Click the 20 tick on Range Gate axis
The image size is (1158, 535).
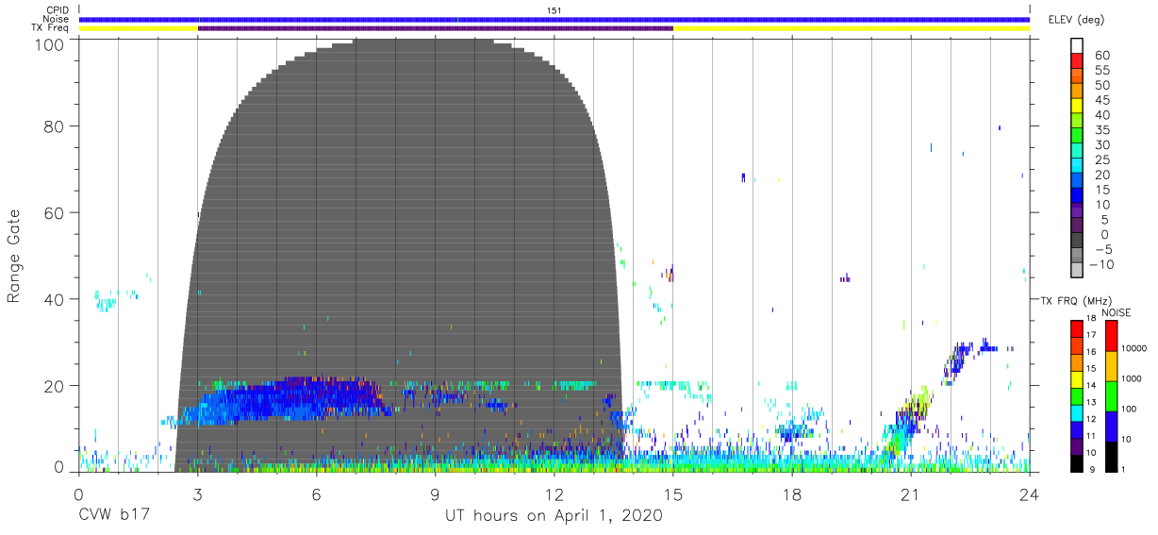[x=56, y=386]
